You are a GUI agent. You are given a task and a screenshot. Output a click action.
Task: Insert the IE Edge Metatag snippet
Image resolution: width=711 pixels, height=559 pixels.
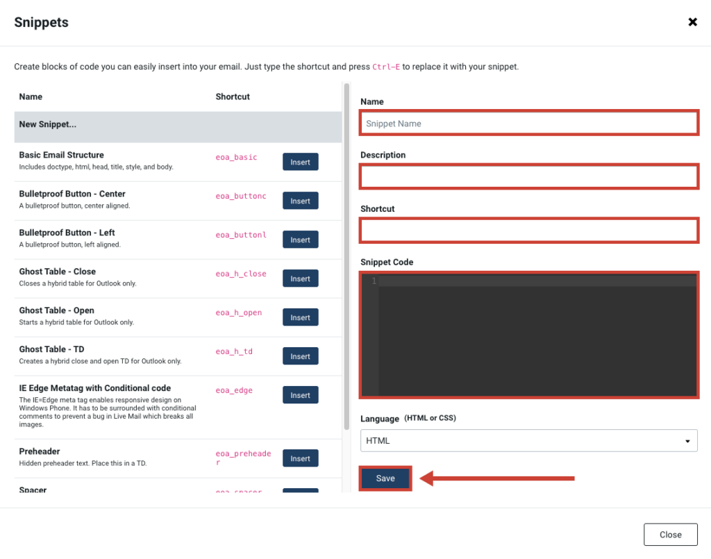click(x=300, y=396)
